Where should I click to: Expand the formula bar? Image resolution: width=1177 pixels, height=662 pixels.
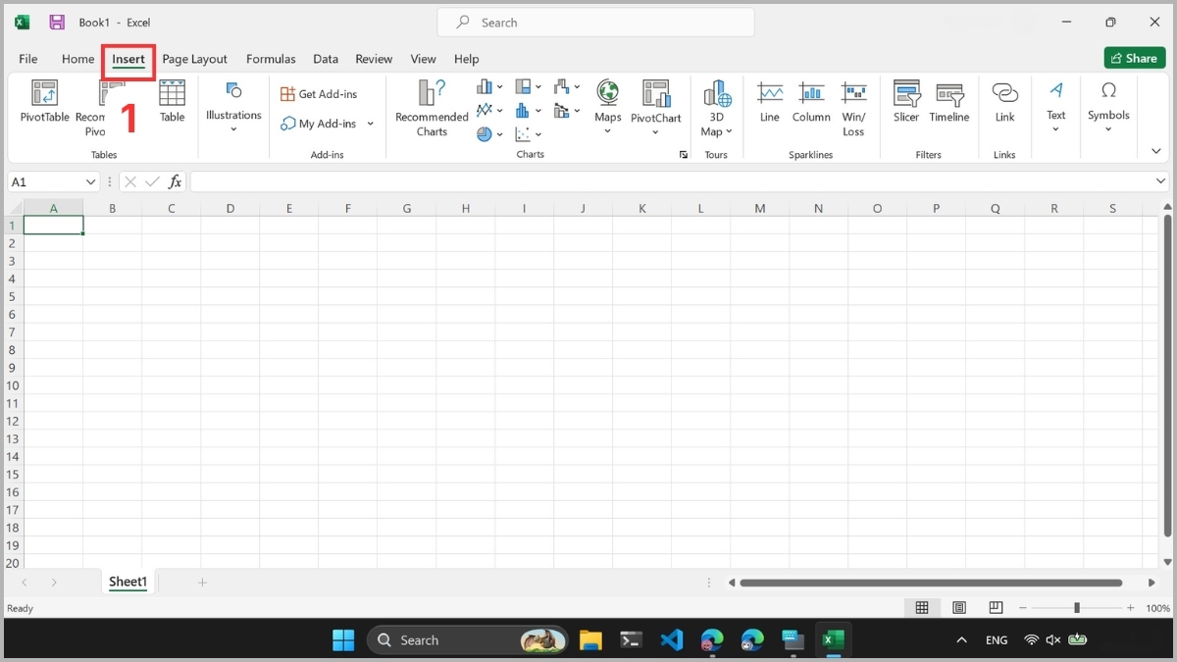1161,181
